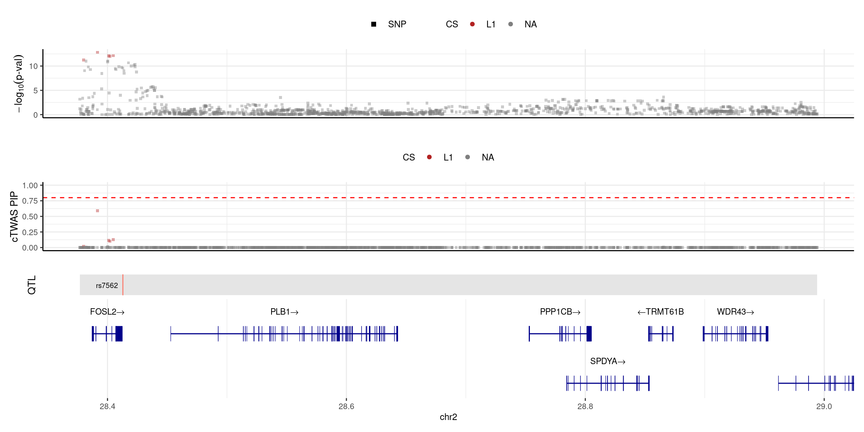The height and width of the screenshot is (432, 864).
Task: Click the 28.6 x-axis tick label
Action: point(346,406)
